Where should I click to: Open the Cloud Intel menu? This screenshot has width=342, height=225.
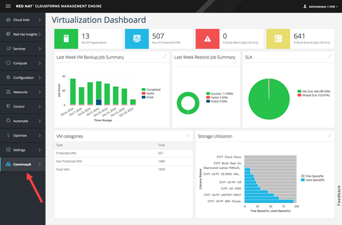[x=23, y=20]
